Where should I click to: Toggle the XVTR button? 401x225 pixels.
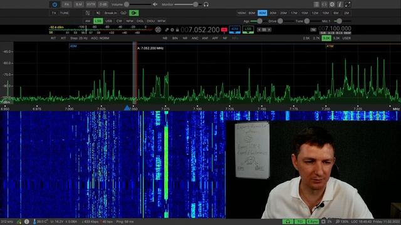[91, 4]
